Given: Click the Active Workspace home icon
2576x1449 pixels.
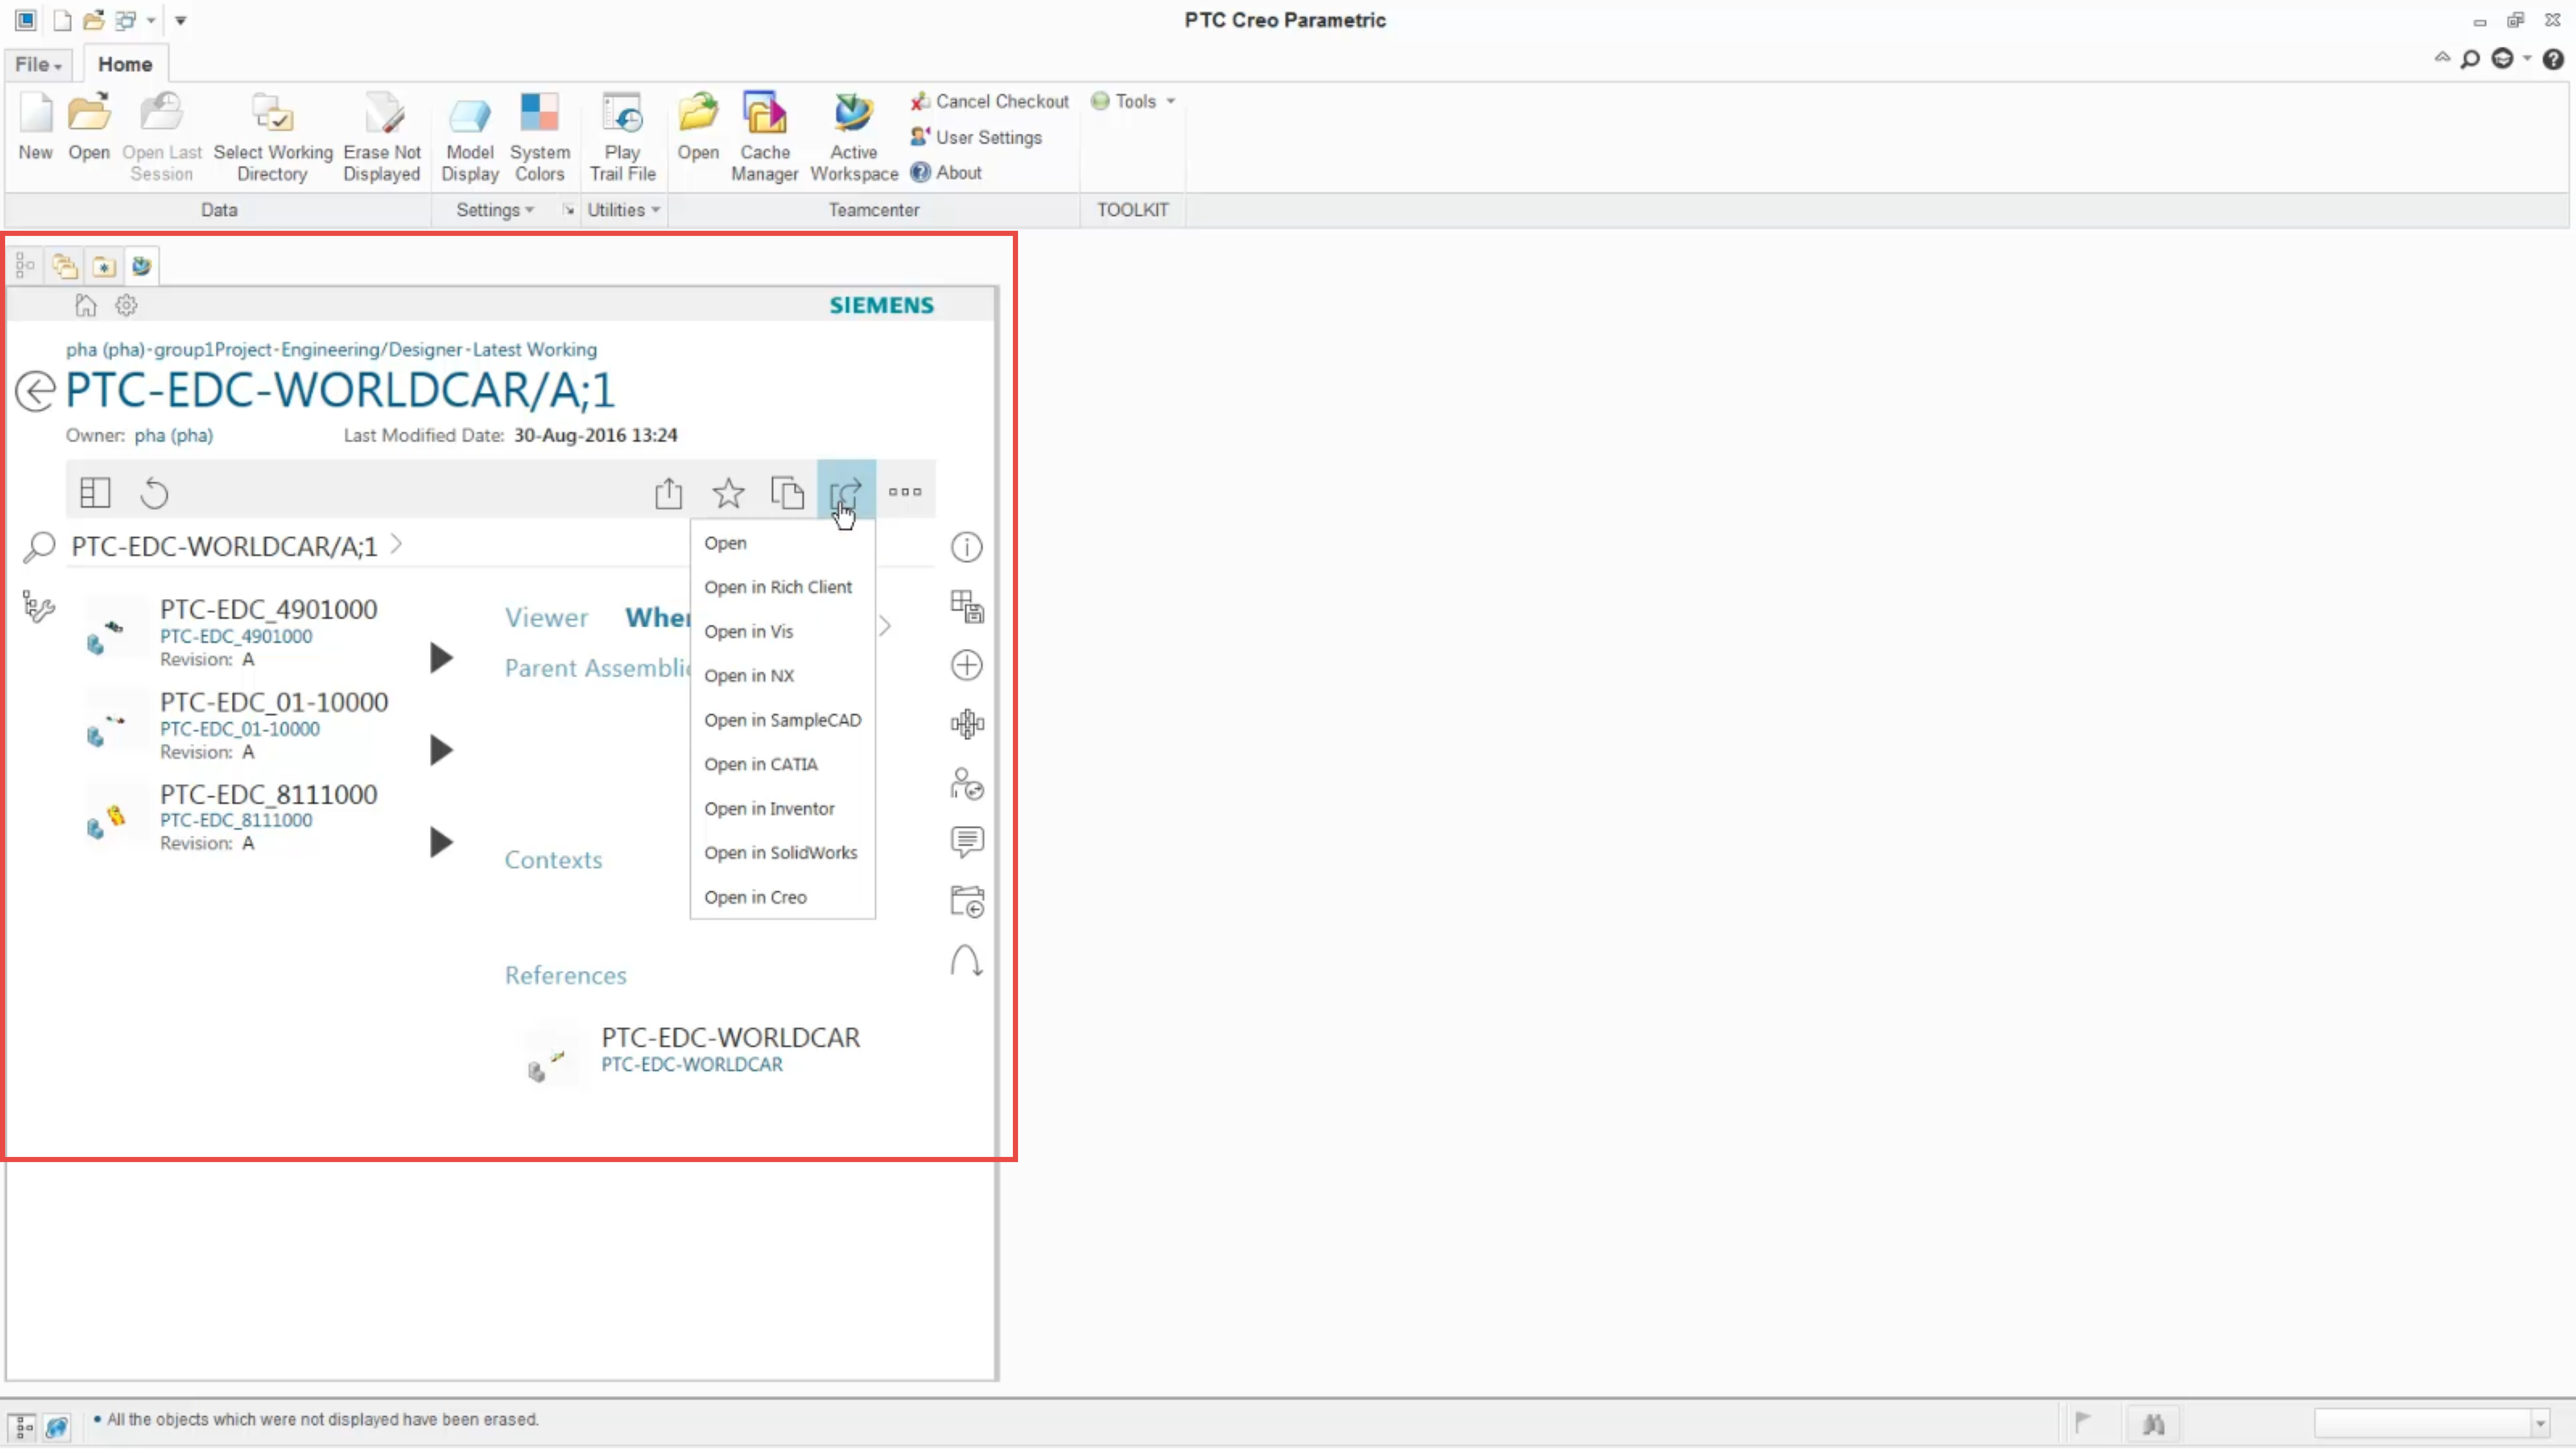Looking at the screenshot, I should tap(86, 305).
